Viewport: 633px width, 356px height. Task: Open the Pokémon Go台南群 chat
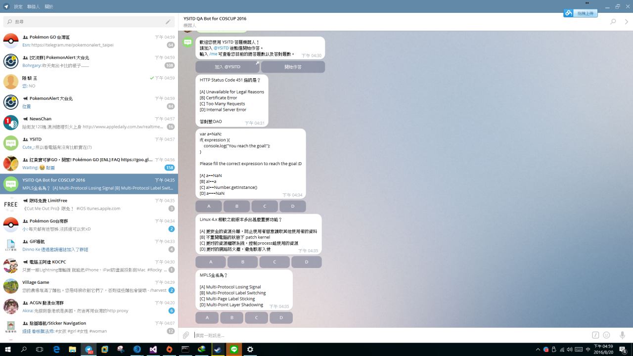point(89,224)
